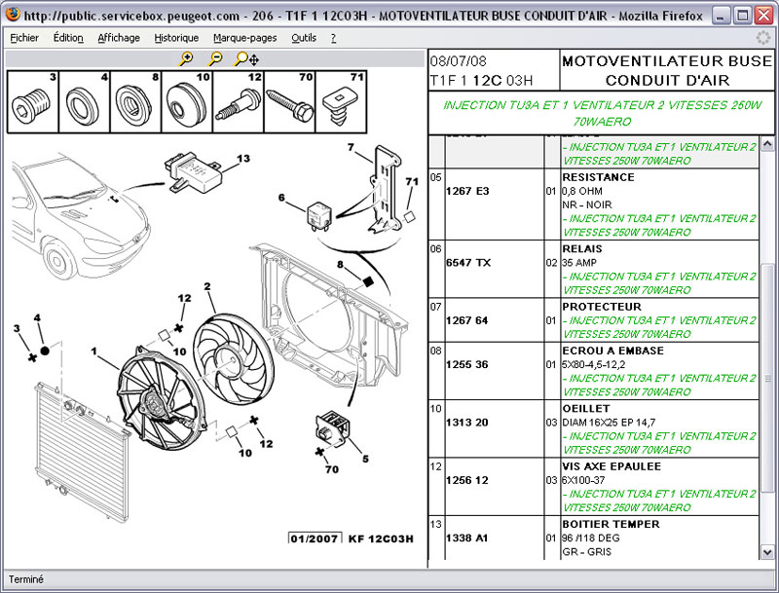Open the Édition menu
The height and width of the screenshot is (593, 779).
(x=68, y=38)
